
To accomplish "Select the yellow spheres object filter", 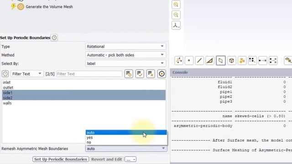I will pyautogui.click(x=242, y=61).
